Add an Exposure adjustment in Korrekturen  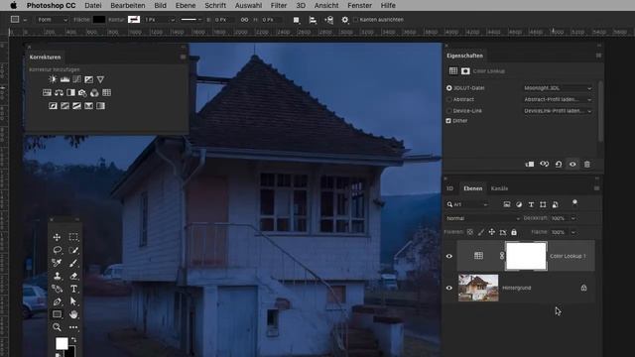[88, 79]
